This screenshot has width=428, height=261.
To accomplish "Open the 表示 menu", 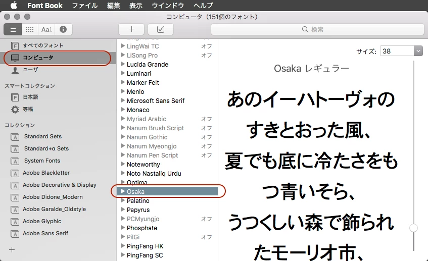I will click(135, 6).
